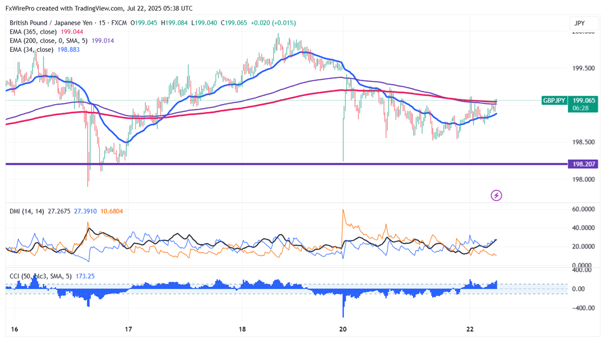Click the purple lightning bolt events icon
This screenshot has width=602, height=343.
[x=496, y=195]
